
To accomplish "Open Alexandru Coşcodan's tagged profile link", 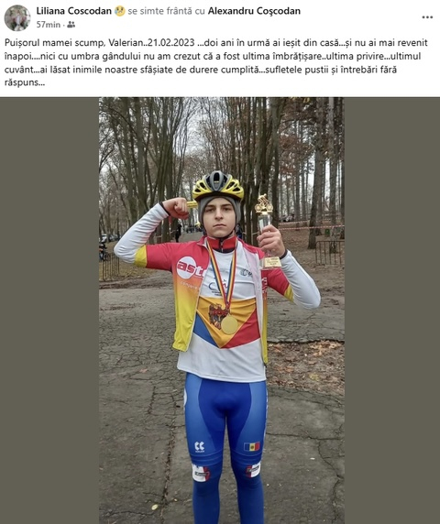I will pos(254,11).
